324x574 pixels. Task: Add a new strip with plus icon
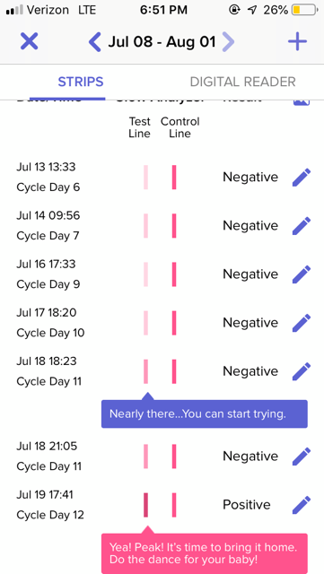click(x=297, y=41)
